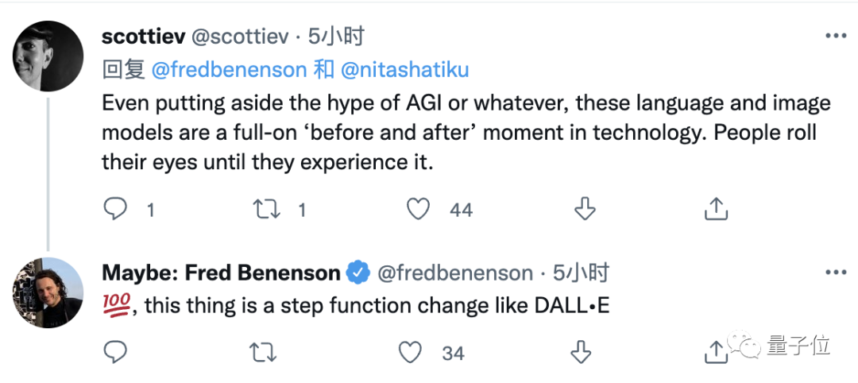The image size is (858, 383).
Task: Click the Maybe: Fred Benenson display name
Action: [x=221, y=273]
